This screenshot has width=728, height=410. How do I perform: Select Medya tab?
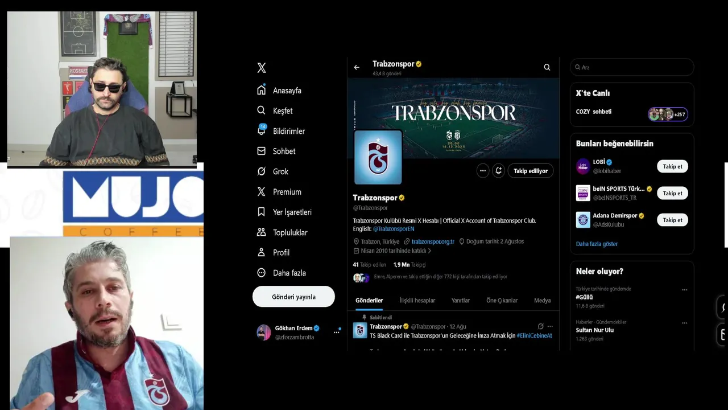[x=543, y=301]
